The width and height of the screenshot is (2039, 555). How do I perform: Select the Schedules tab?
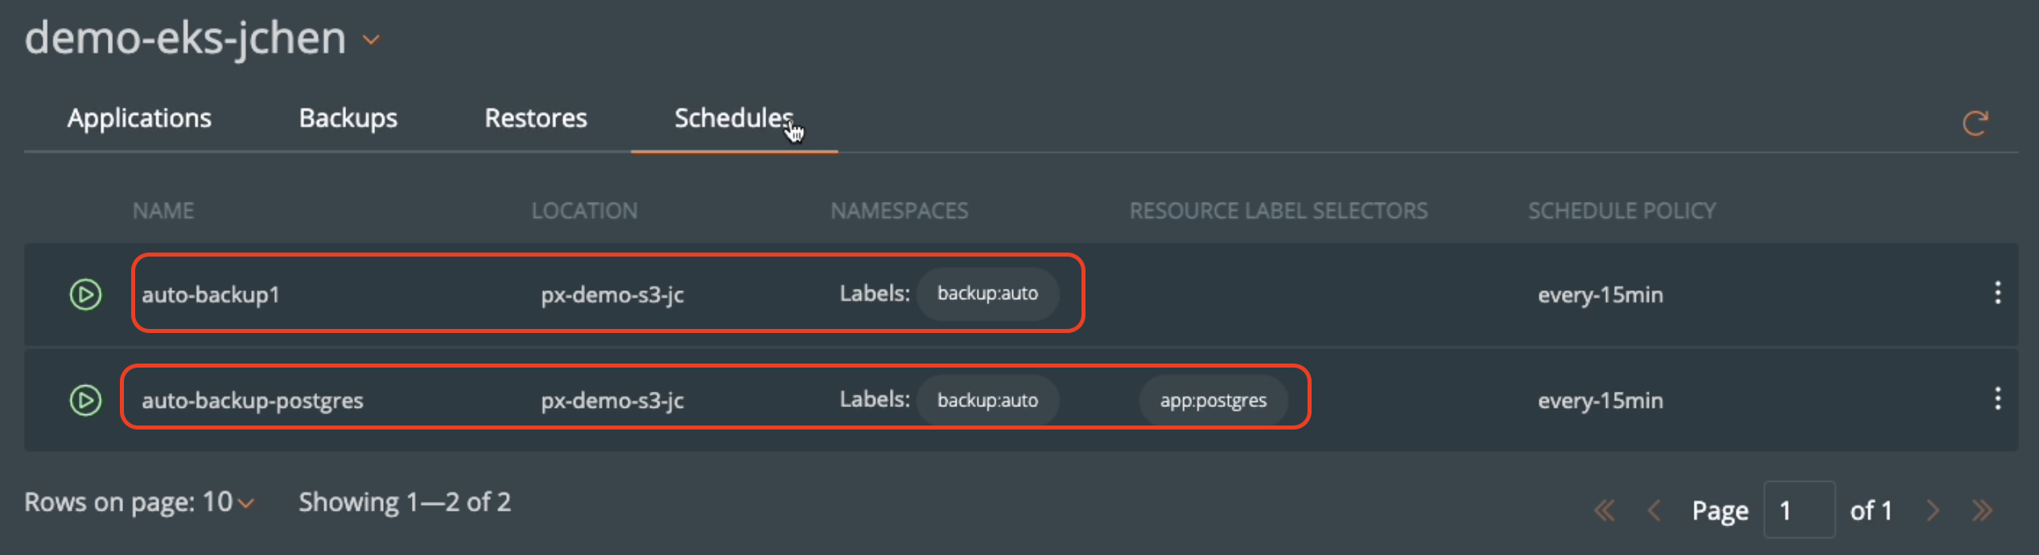[733, 118]
